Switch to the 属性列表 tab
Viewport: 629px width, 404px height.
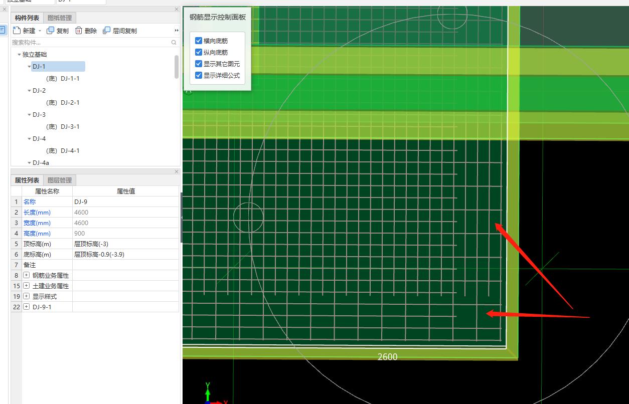(27, 180)
